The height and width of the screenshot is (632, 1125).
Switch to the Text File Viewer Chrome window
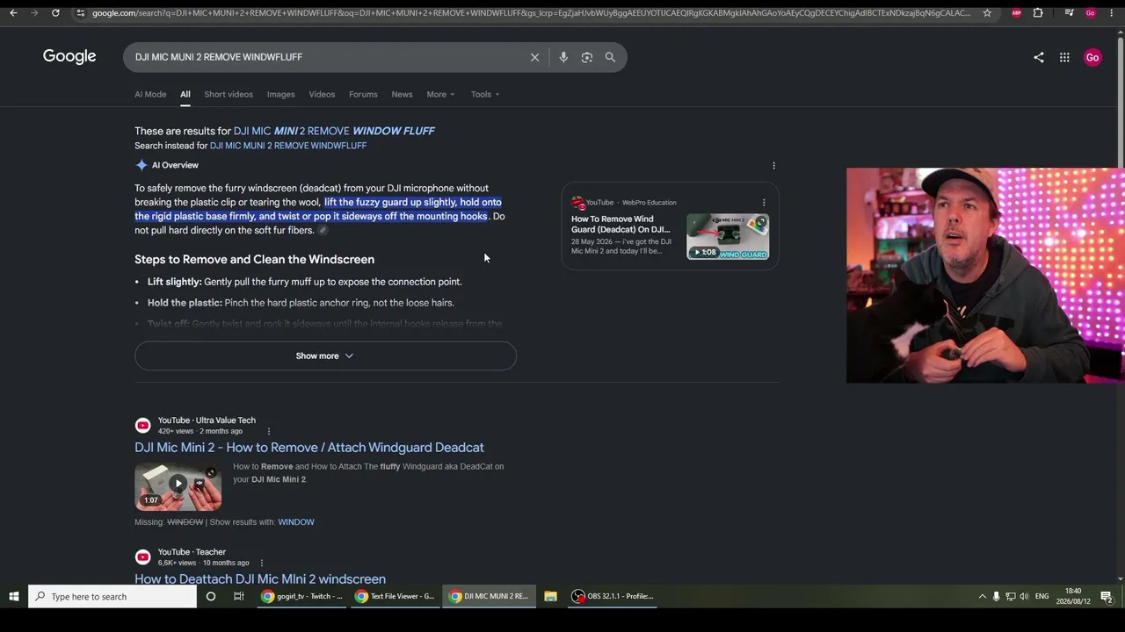click(394, 597)
